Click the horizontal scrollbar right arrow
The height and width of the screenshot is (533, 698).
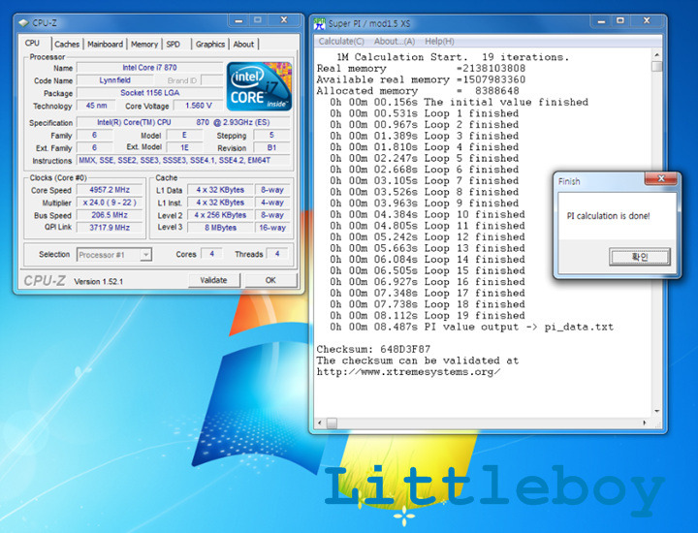645,423
